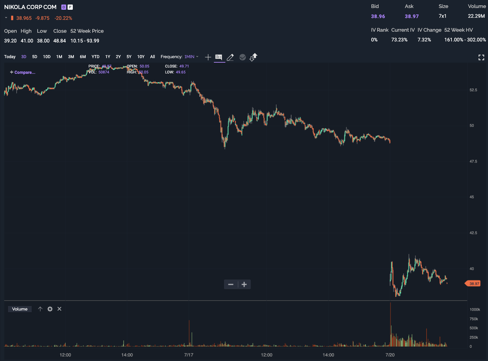Remove the Volume indicator panel
488x361 pixels.
(59, 309)
